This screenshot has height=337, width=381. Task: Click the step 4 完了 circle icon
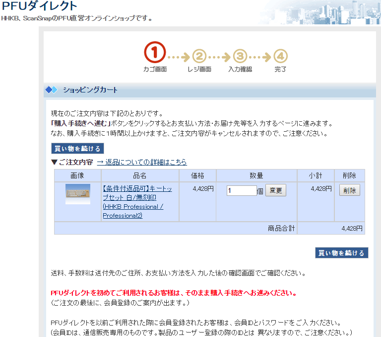(281, 56)
